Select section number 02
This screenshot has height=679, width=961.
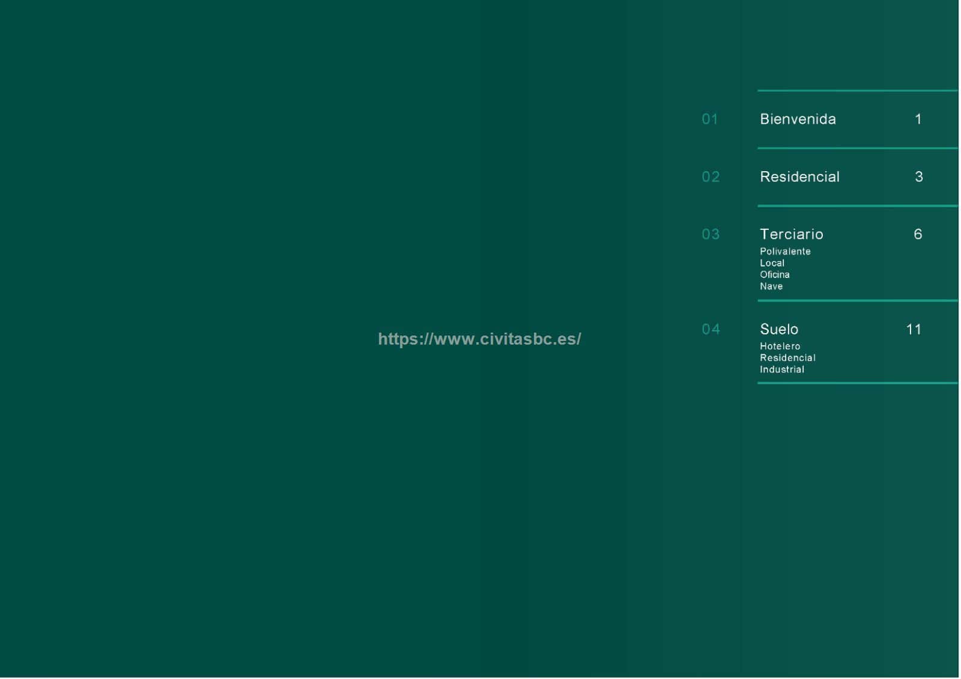[x=711, y=177]
